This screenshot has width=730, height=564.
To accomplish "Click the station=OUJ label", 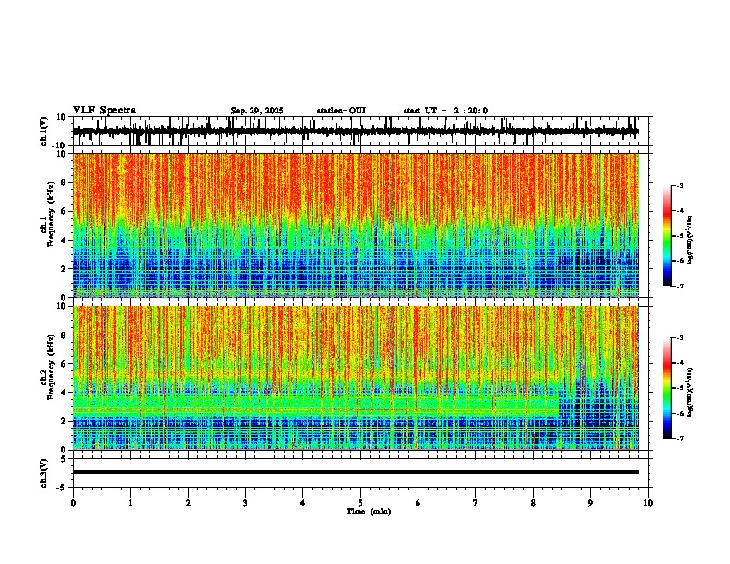I will coord(341,111).
